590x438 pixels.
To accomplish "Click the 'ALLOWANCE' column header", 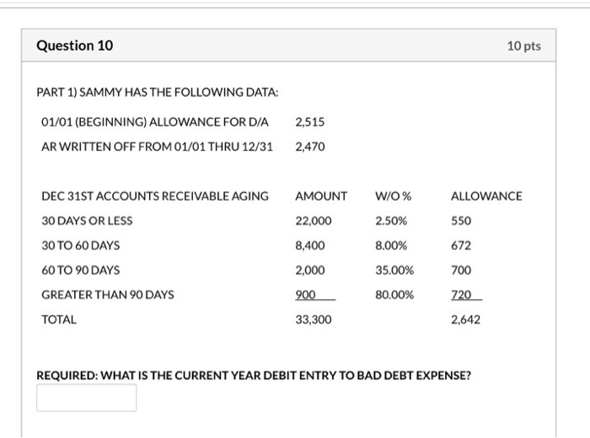I will (x=486, y=196).
